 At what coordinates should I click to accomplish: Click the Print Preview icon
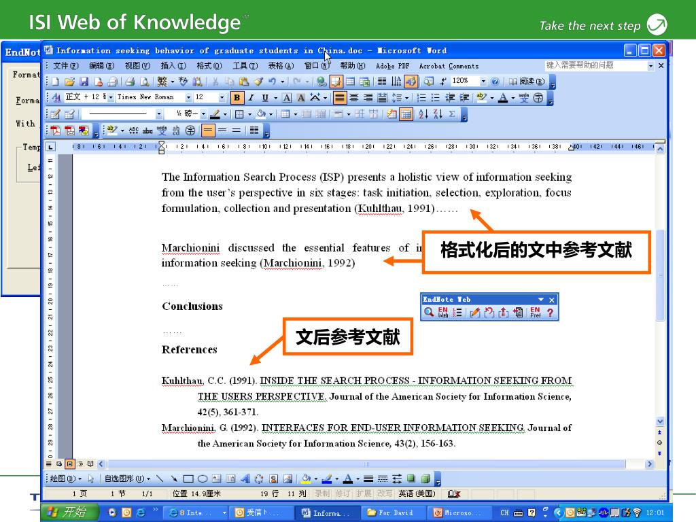click(145, 82)
